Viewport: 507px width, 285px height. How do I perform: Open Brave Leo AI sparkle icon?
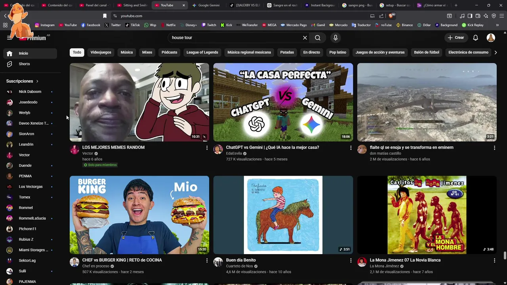[486, 16]
